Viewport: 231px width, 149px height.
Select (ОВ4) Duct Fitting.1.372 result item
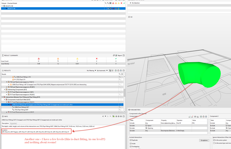pyautogui.click(x=23, y=77)
